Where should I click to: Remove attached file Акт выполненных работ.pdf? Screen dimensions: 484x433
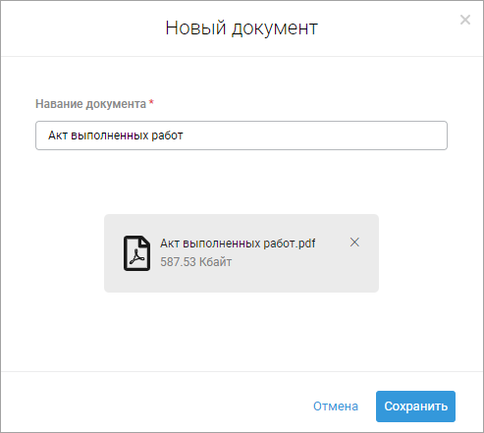point(354,243)
